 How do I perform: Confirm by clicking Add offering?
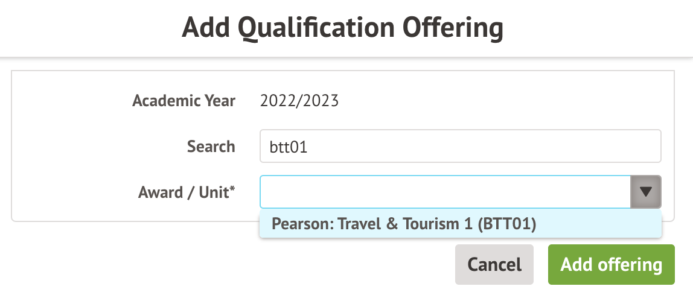pos(611,264)
